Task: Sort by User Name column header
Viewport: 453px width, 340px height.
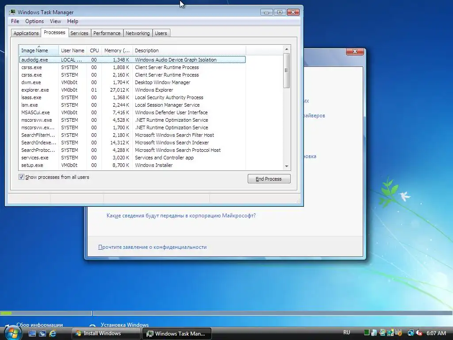Action: (x=73, y=50)
